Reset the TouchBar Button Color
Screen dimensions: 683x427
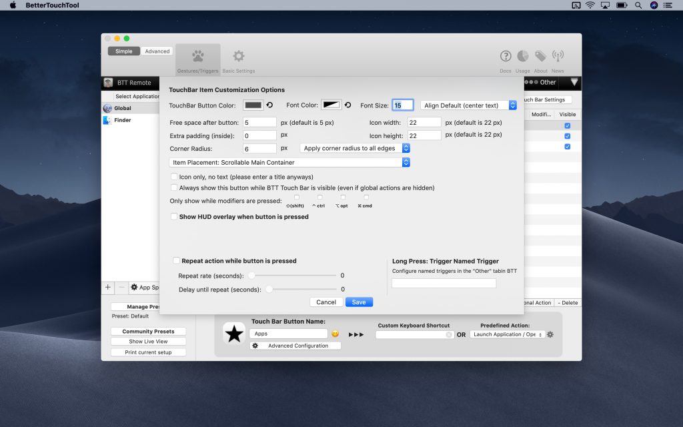point(269,105)
